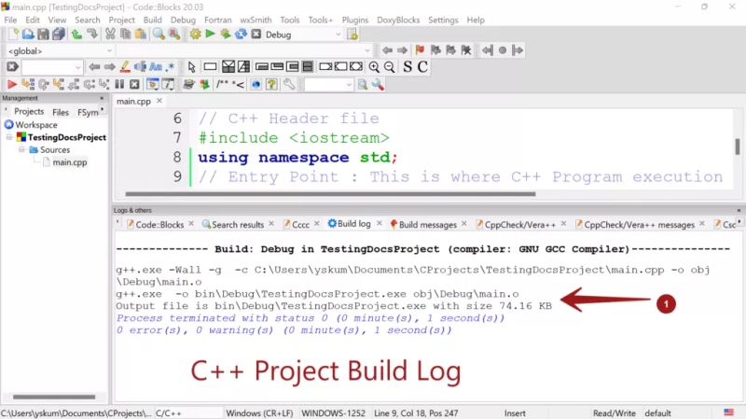Insert a doxygen /** comment block
Image resolution: width=746 pixels, height=419 pixels.
tap(222, 85)
